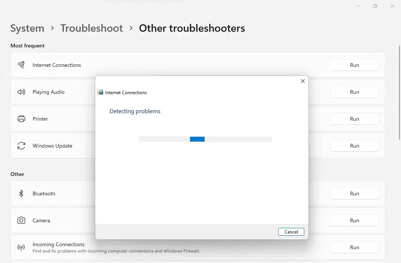Click the Windows Firewall description text
Viewport: 401px width, 263px height.
coord(116,251)
